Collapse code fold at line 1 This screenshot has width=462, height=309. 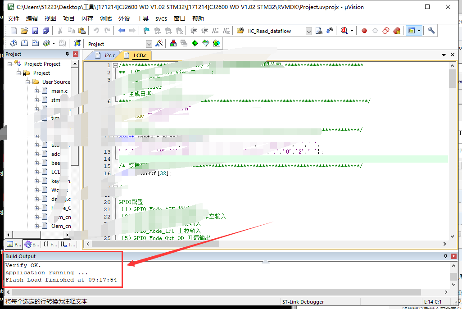pyautogui.click(x=115, y=65)
